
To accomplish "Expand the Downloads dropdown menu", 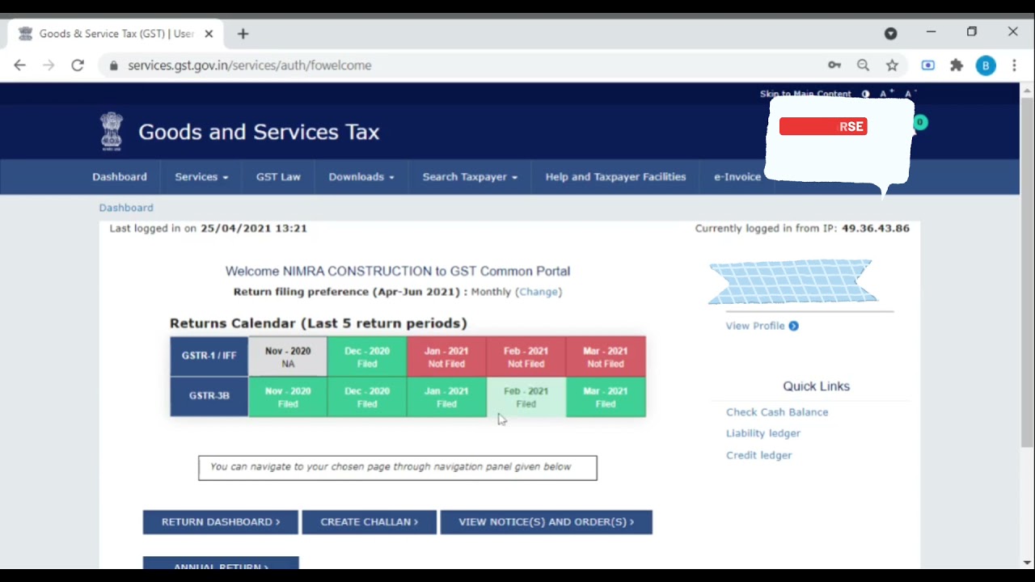I will tap(361, 177).
